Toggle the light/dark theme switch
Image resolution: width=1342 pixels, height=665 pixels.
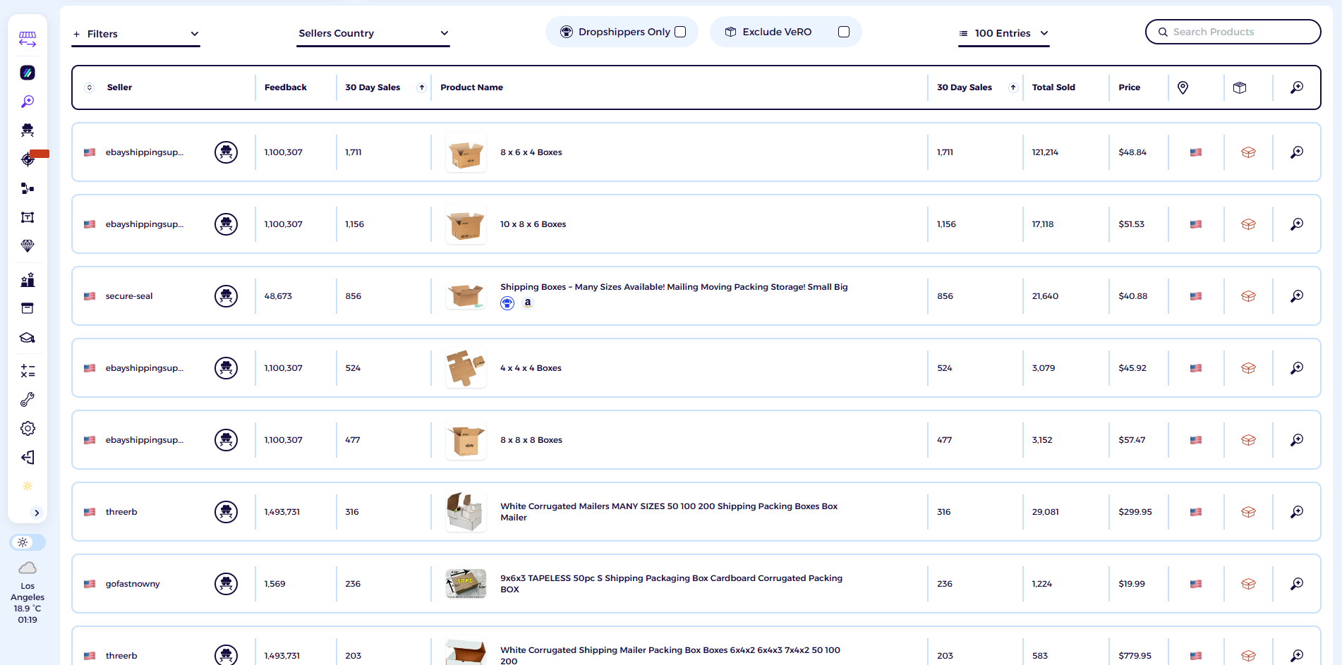pyautogui.click(x=28, y=542)
